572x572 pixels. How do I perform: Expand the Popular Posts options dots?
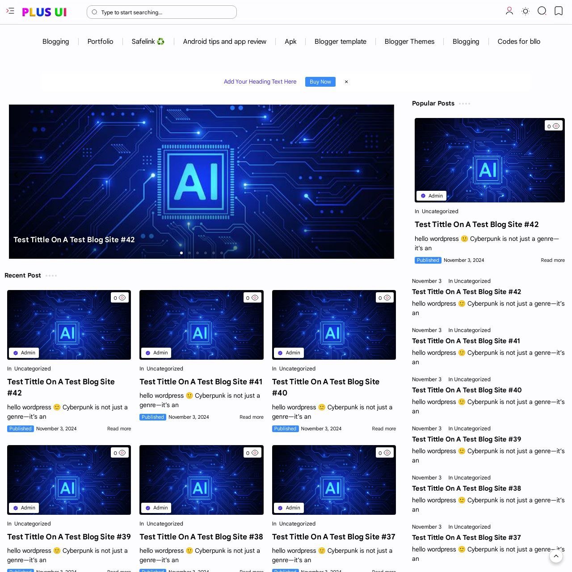[x=465, y=103]
